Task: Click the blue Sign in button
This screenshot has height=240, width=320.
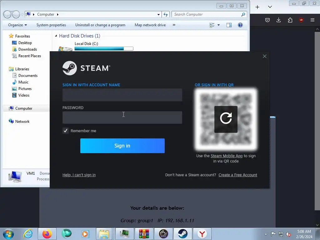Action: click(x=122, y=146)
